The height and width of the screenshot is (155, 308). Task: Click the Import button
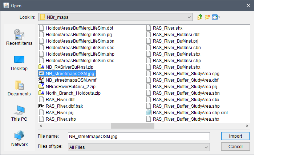(235, 136)
